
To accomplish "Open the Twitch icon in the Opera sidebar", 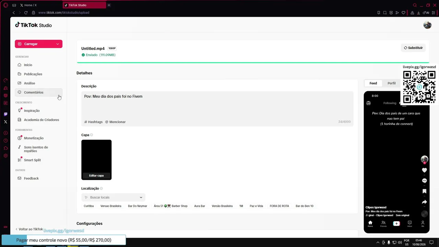I will coord(5,114).
